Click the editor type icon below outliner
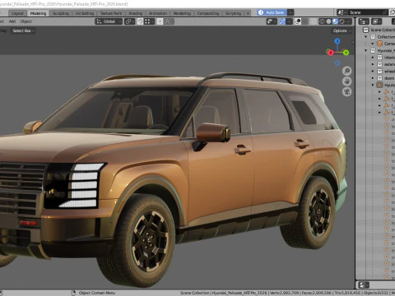Image resolution: width=395 pixels, height=296 pixels. point(364,284)
